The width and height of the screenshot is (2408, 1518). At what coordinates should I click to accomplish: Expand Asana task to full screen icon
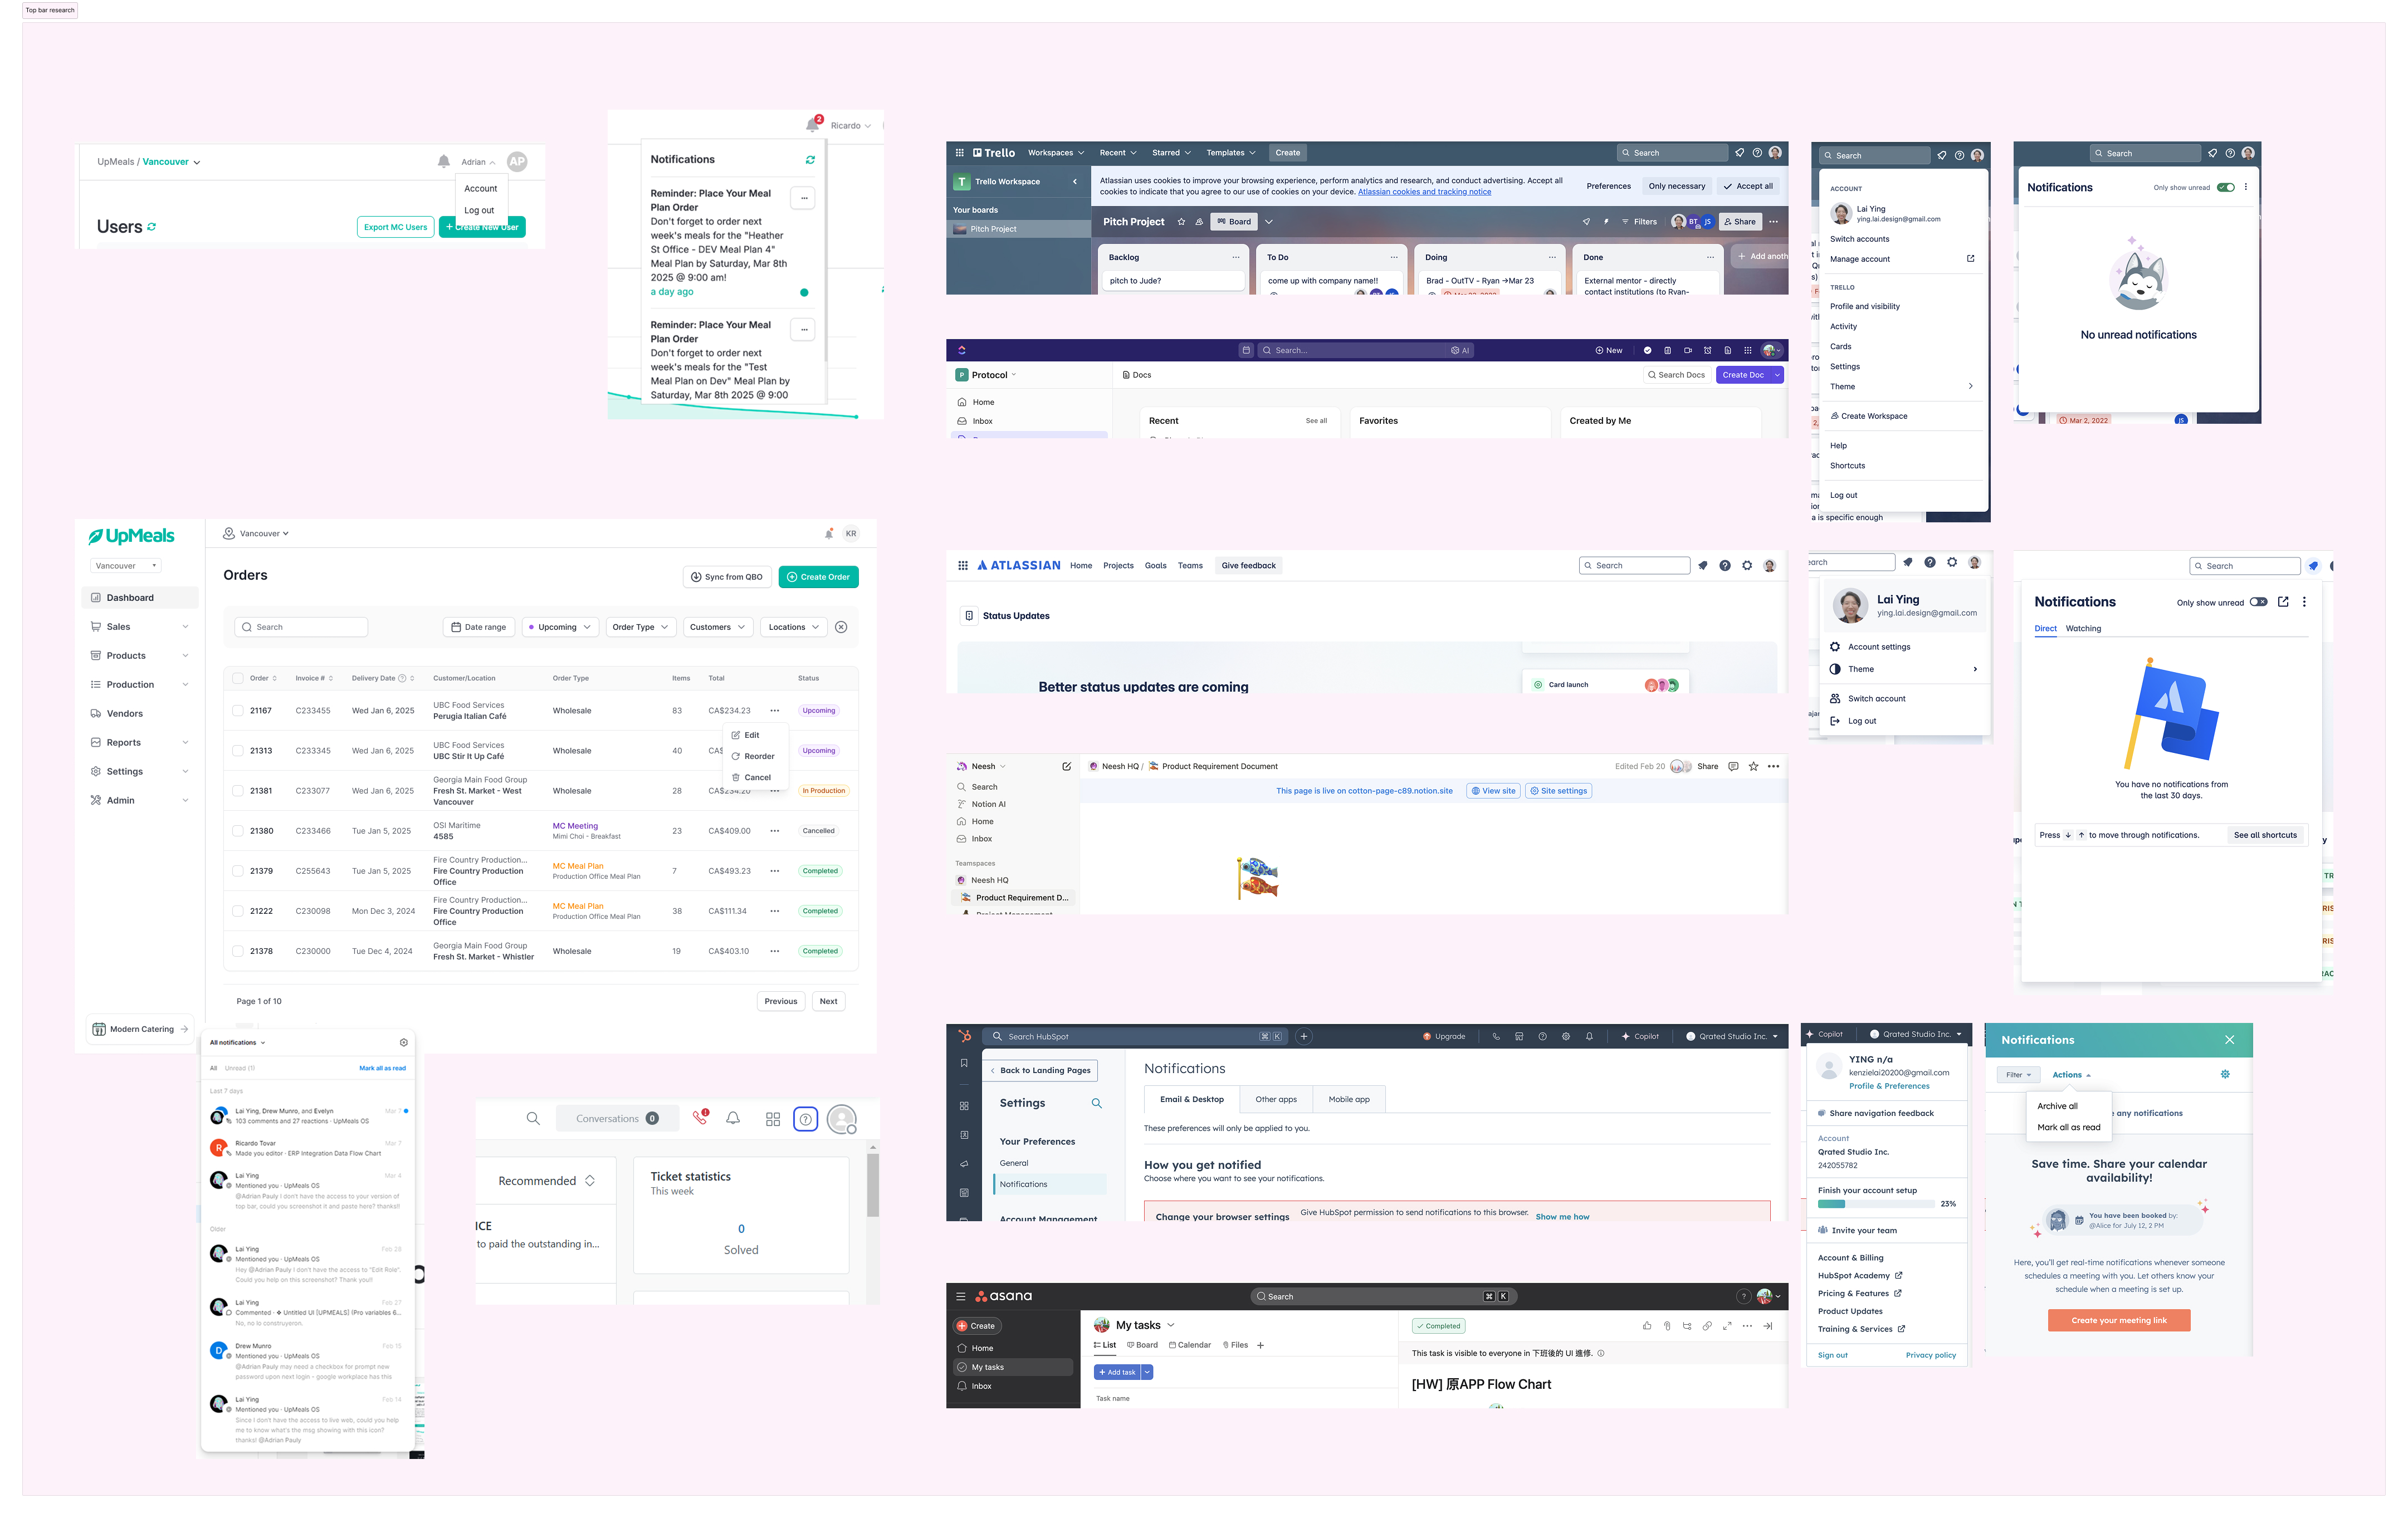(1727, 1326)
